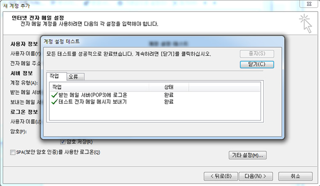Viewport: 320px width, 186px height.
Task: Enable SPA(보안 암호 인증) logon checkbox
Action: [x=13, y=152]
